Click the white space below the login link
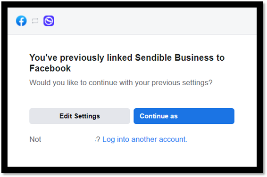The height and width of the screenshot is (177, 267). (132, 155)
